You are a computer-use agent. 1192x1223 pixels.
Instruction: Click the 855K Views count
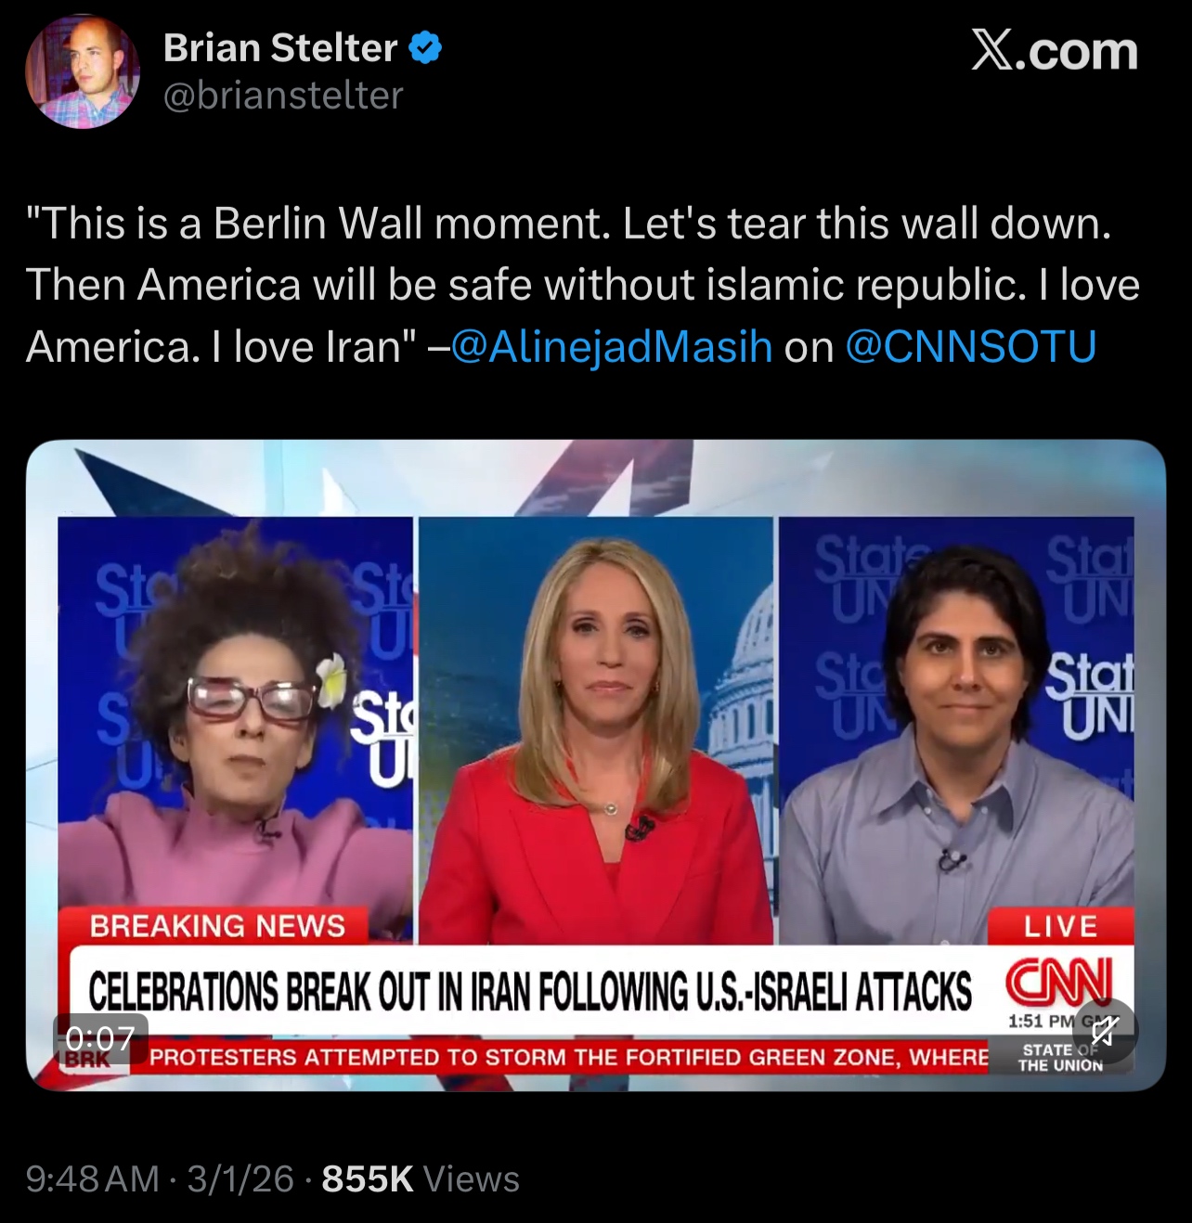click(x=420, y=1178)
